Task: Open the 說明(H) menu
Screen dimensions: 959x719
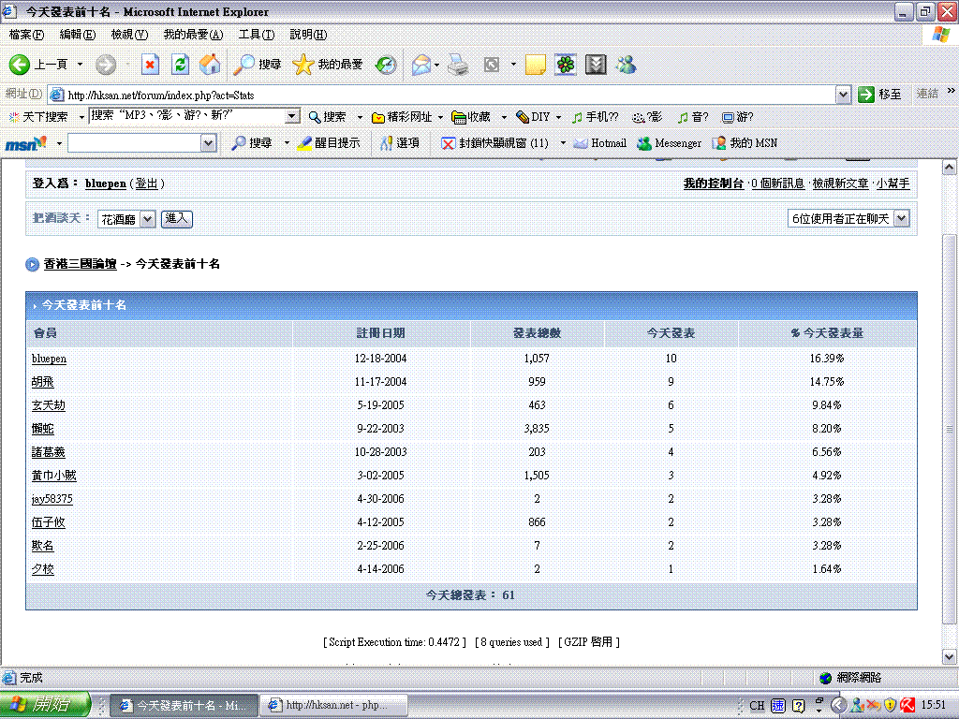Action: (x=308, y=35)
